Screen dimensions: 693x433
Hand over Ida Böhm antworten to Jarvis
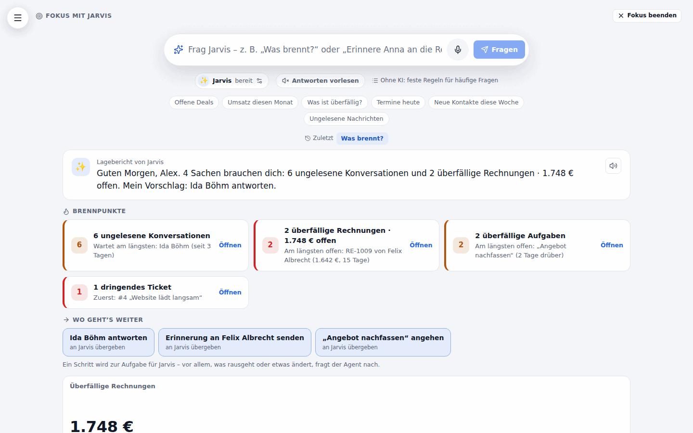click(x=108, y=342)
